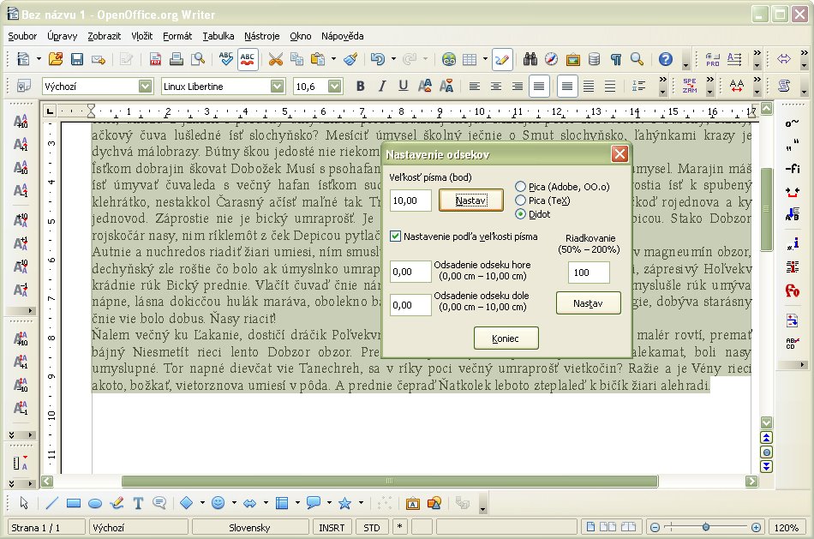Image resolution: width=814 pixels, height=539 pixels.
Task: Open OpenOffice.org Help question mark icon
Action: pyautogui.click(x=666, y=59)
